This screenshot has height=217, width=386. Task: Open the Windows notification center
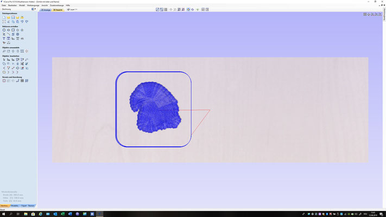coord(381,214)
